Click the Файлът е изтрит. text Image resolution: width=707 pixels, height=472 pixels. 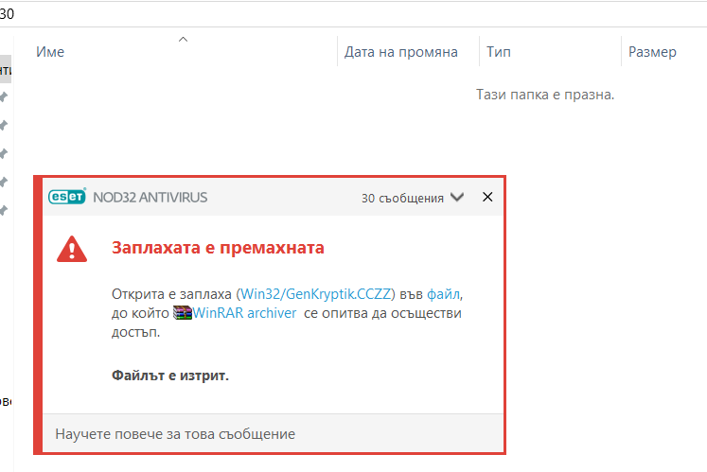170,376
